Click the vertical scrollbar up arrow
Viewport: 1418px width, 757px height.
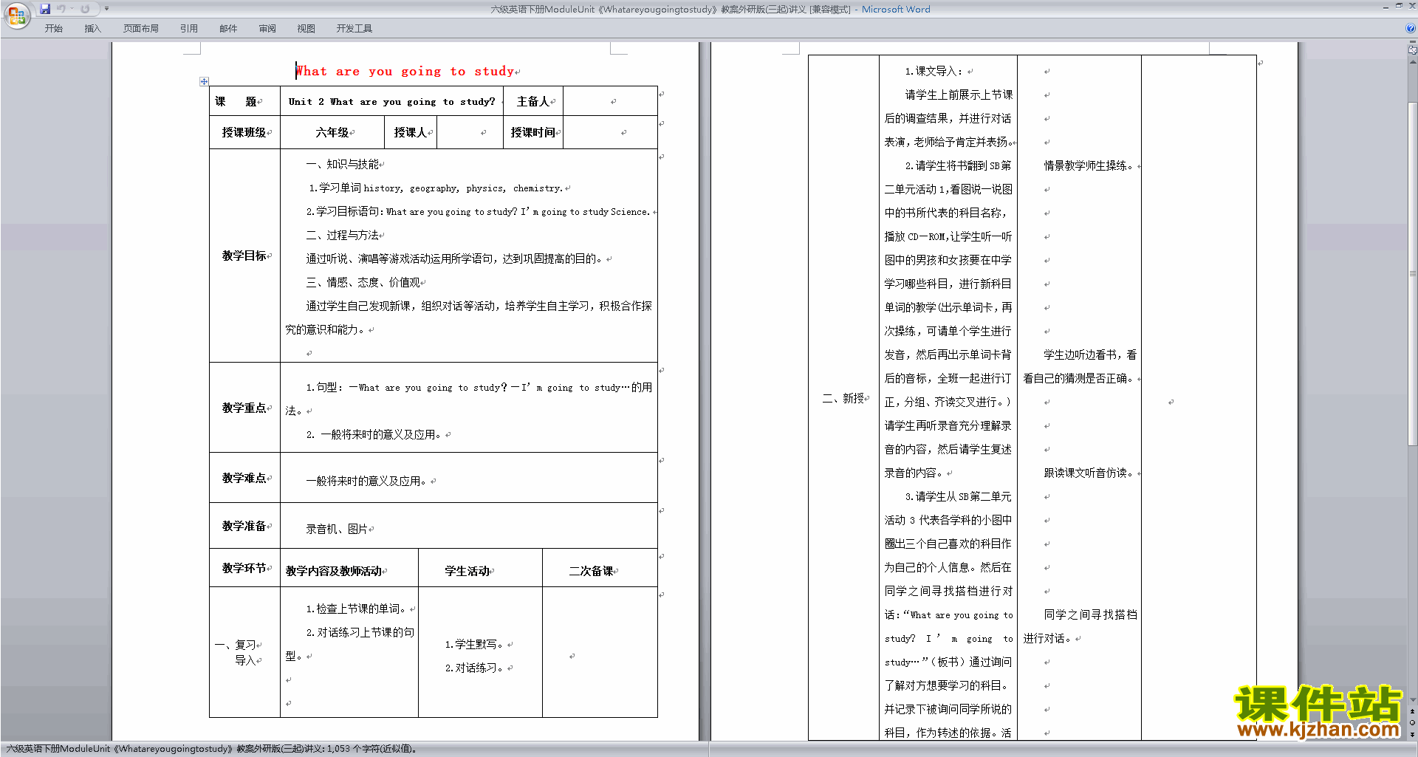click(x=1412, y=61)
